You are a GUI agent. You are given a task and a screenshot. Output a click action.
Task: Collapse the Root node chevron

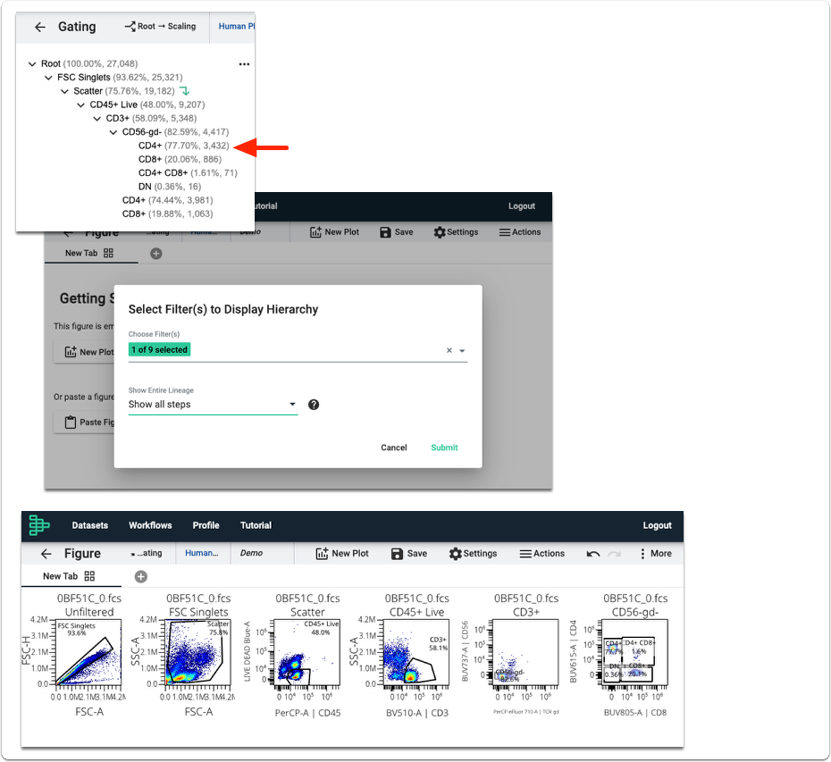[x=32, y=63]
